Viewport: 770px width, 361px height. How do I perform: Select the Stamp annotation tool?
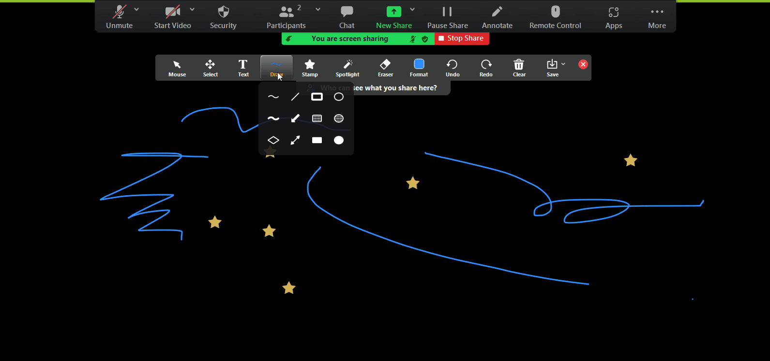pyautogui.click(x=310, y=67)
